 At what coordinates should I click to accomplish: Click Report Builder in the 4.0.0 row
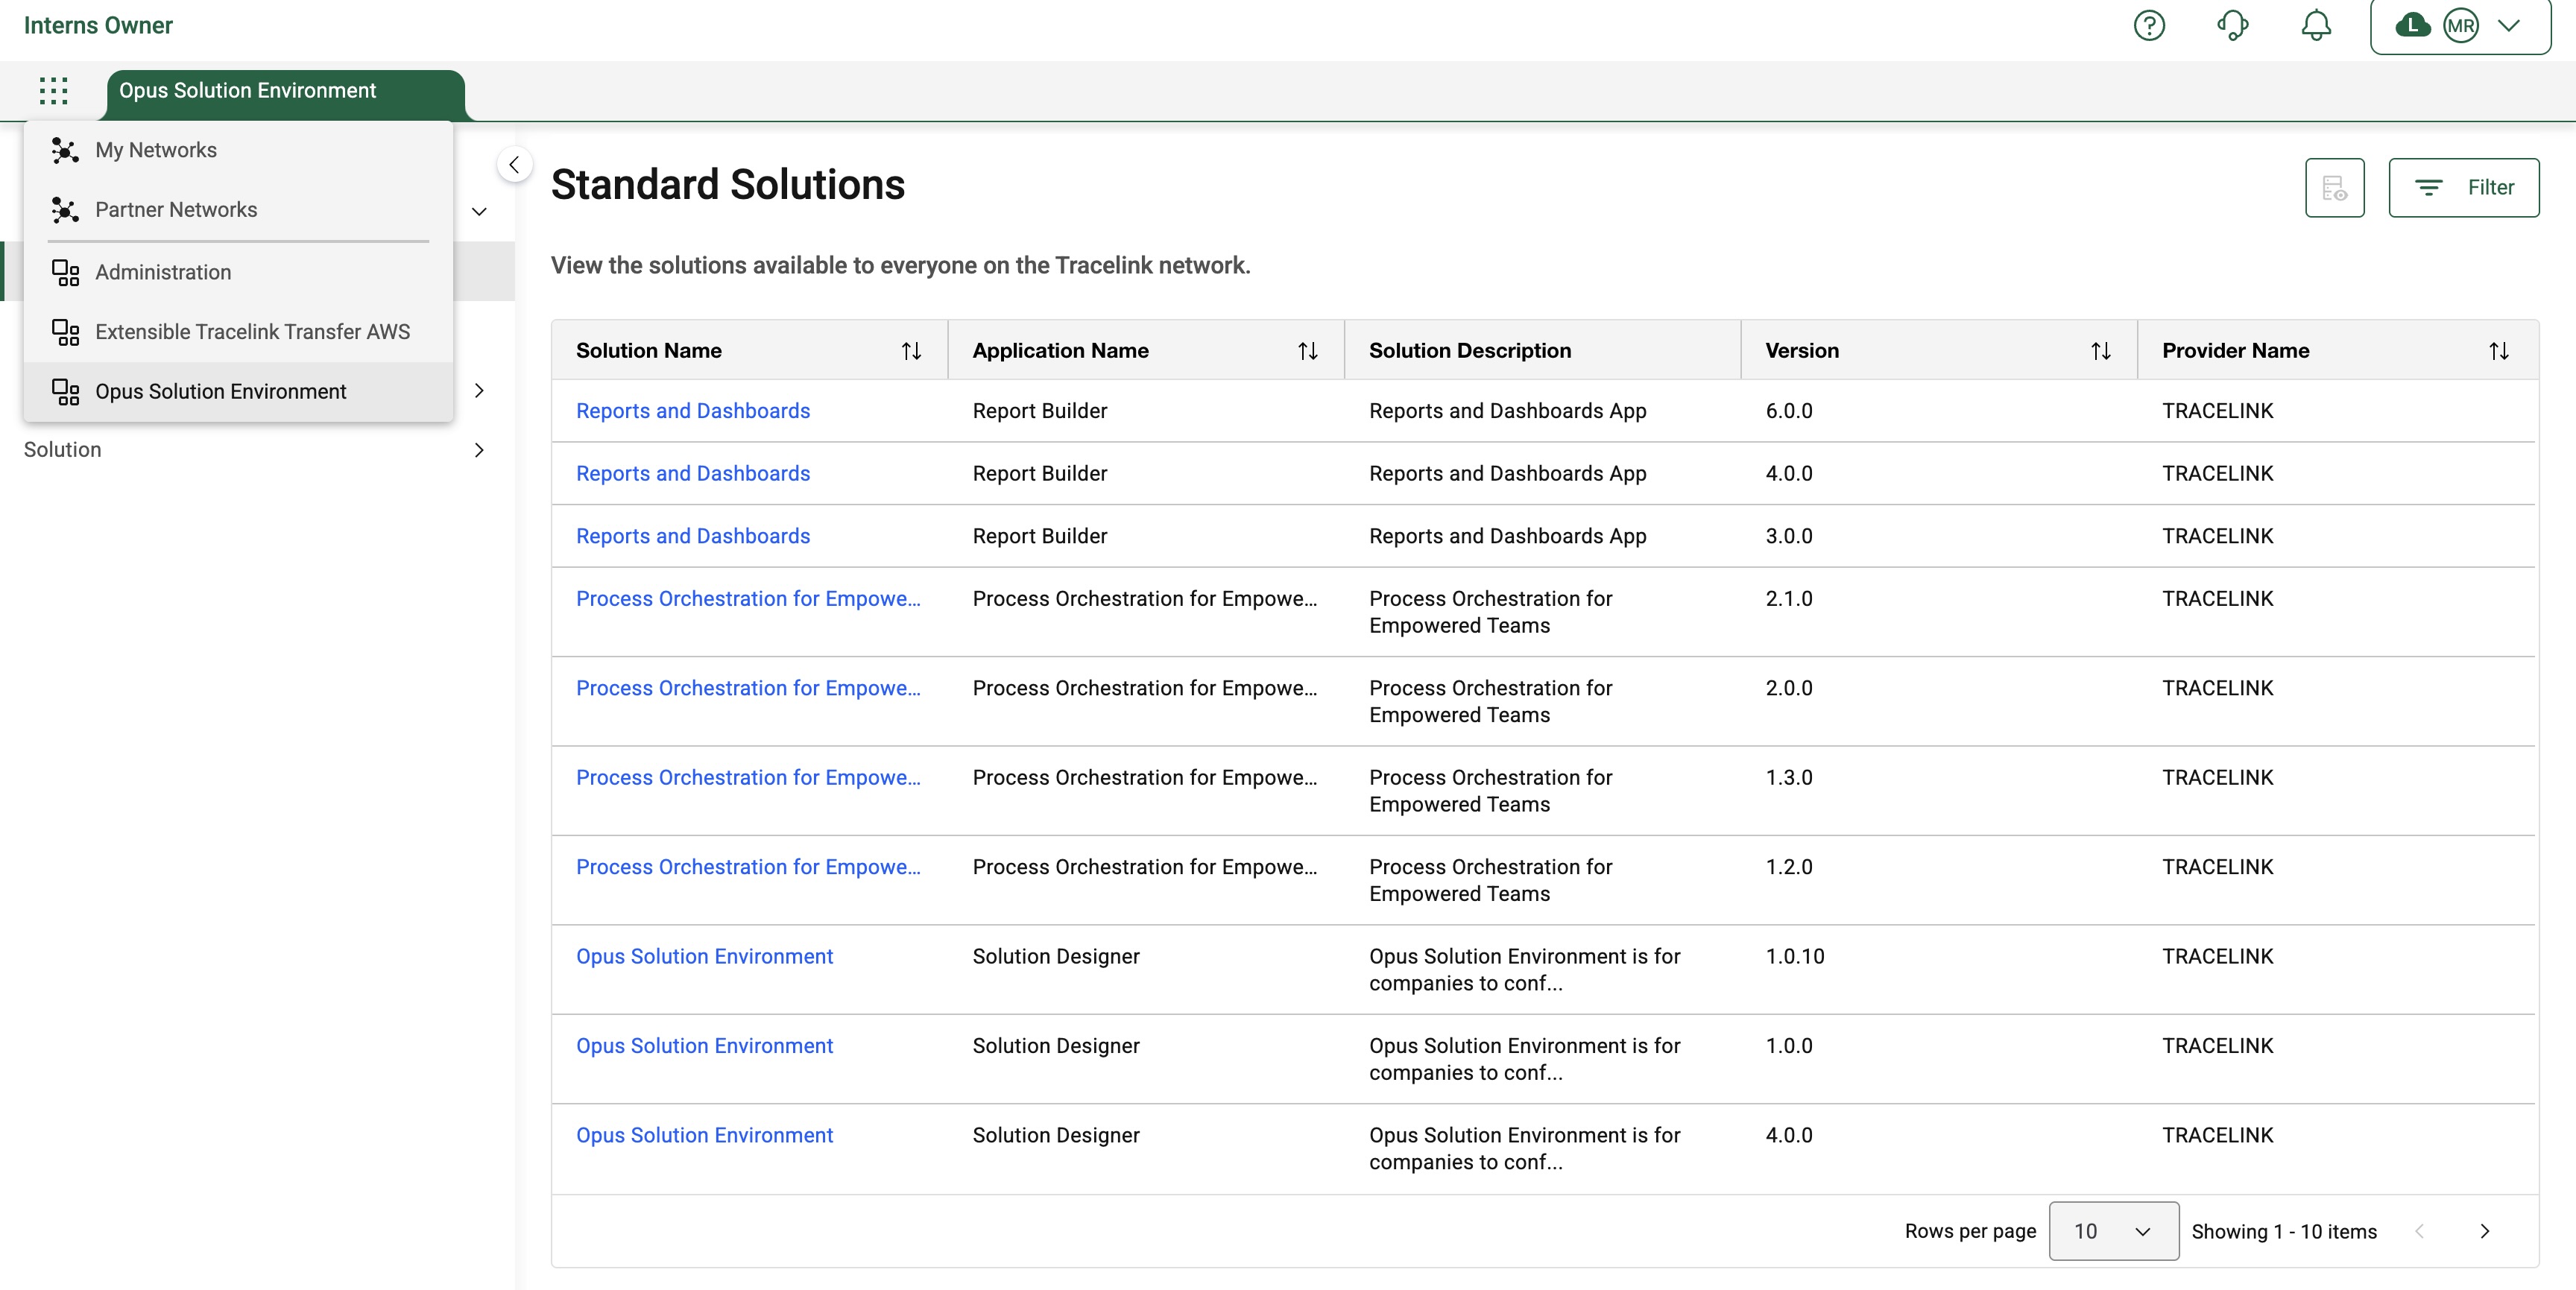(1040, 474)
